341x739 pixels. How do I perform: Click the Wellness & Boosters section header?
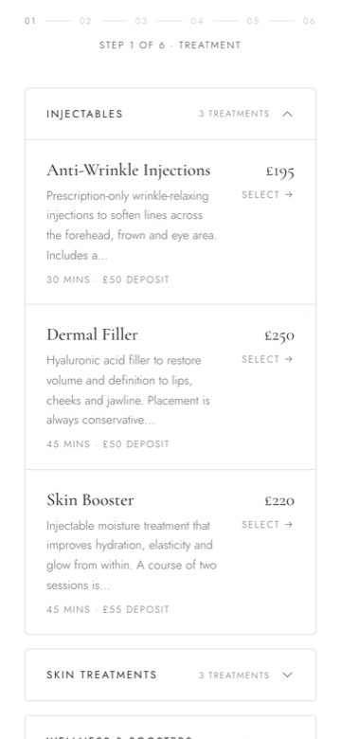click(170, 728)
